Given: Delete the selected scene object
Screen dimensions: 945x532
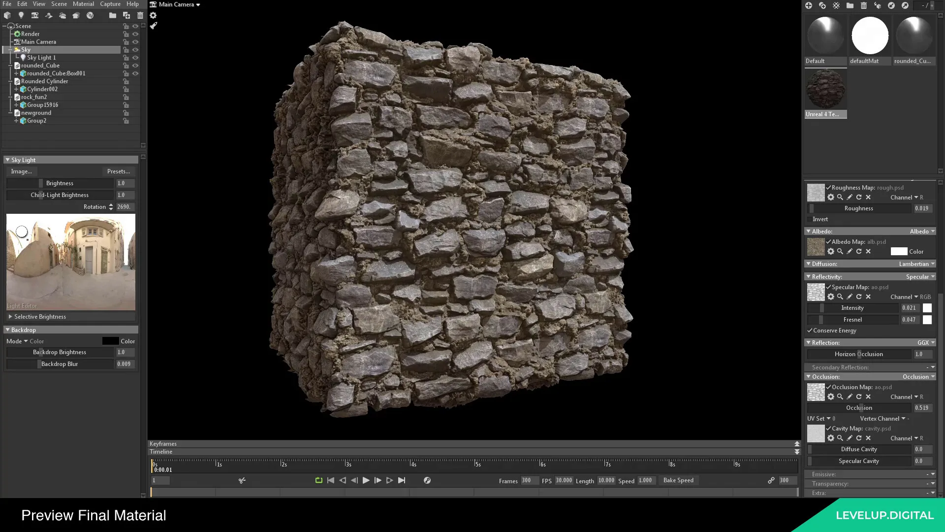Looking at the screenshot, I should (140, 15).
